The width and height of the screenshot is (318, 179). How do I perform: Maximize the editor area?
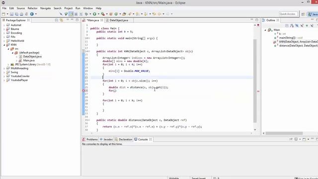(x=257, y=20)
